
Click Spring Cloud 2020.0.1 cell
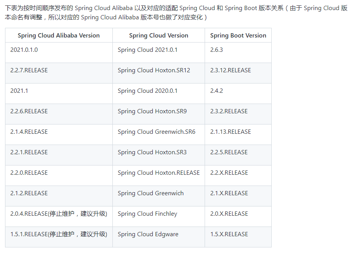[x=159, y=94]
